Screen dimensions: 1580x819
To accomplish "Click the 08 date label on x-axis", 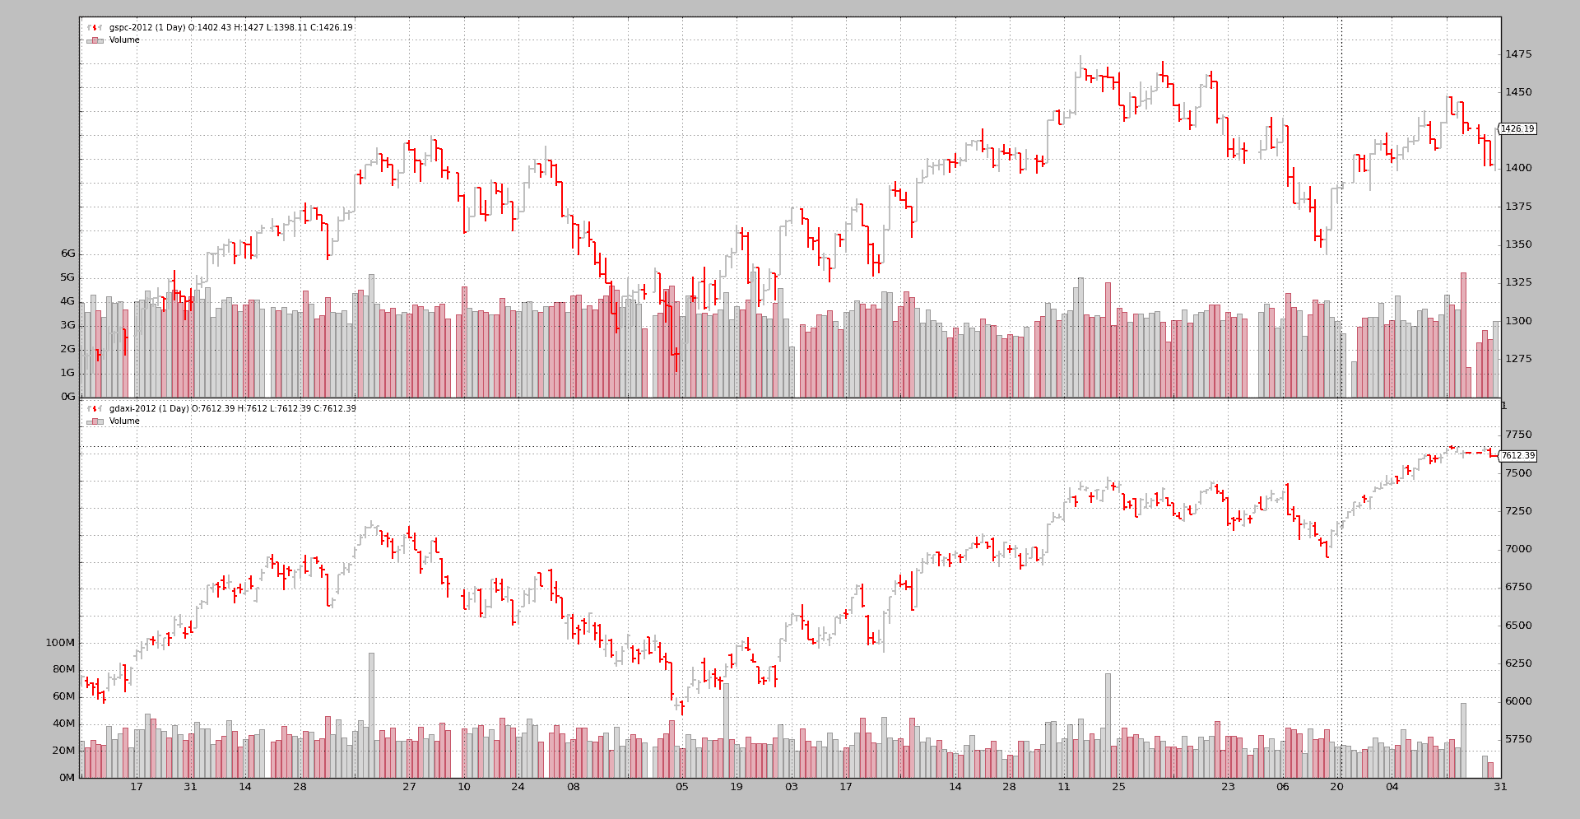I will pos(573,787).
